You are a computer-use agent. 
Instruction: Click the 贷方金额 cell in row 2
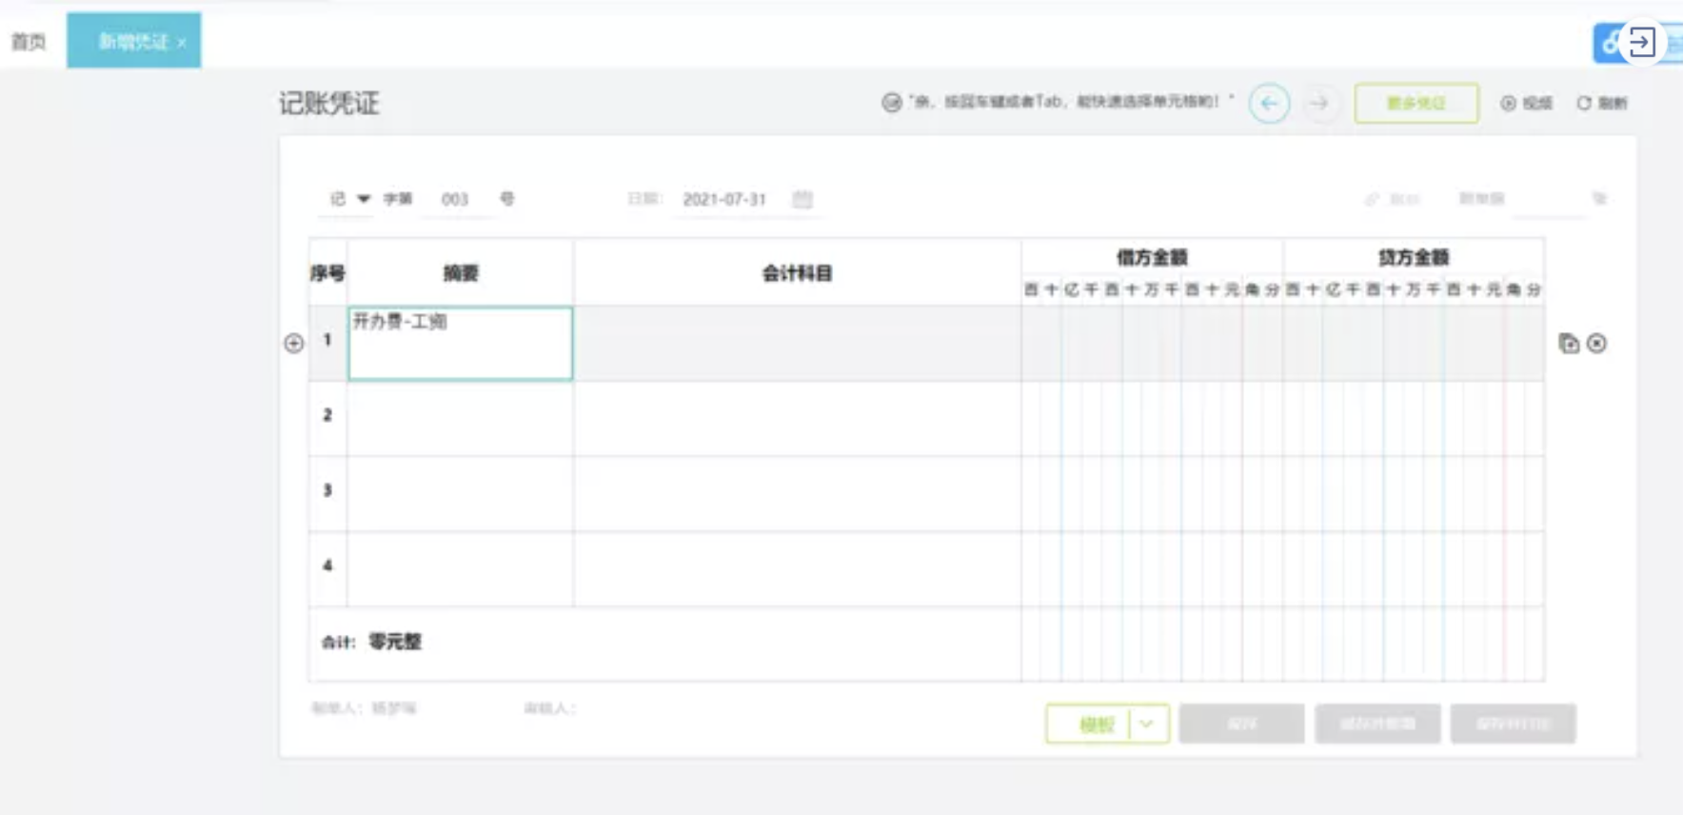(1414, 418)
